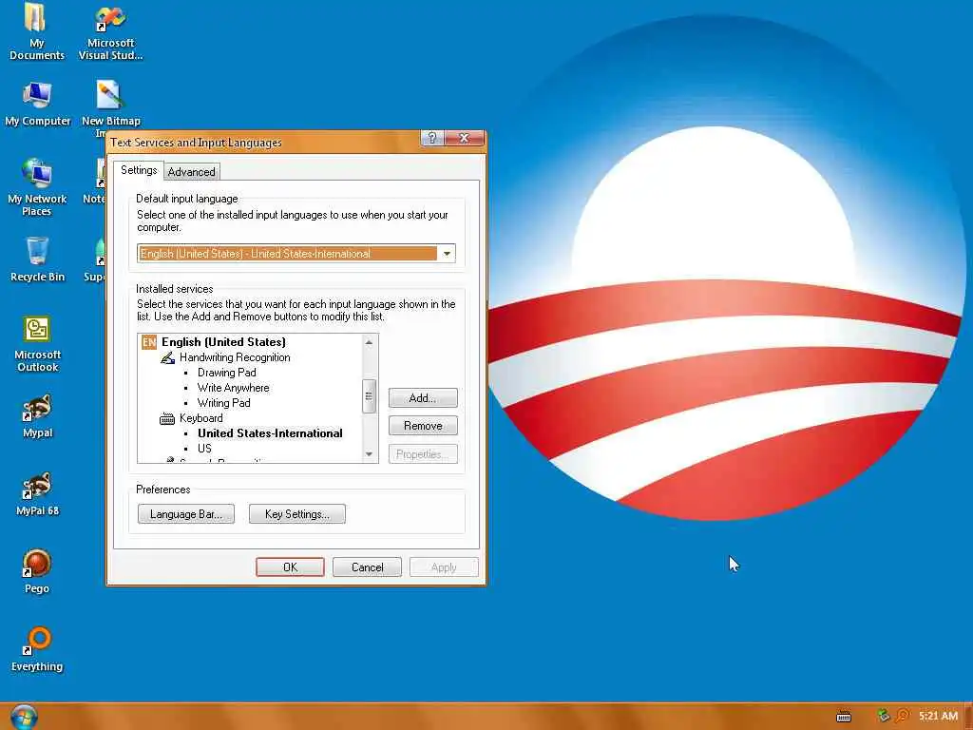Select the Pego desktop shortcut
The height and width of the screenshot is (730, 973).
click(37, 571)
